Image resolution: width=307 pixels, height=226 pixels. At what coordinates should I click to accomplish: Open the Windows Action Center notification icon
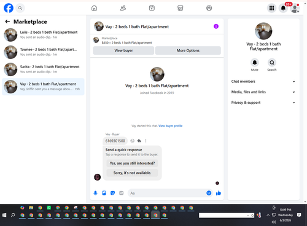point(299,215)
